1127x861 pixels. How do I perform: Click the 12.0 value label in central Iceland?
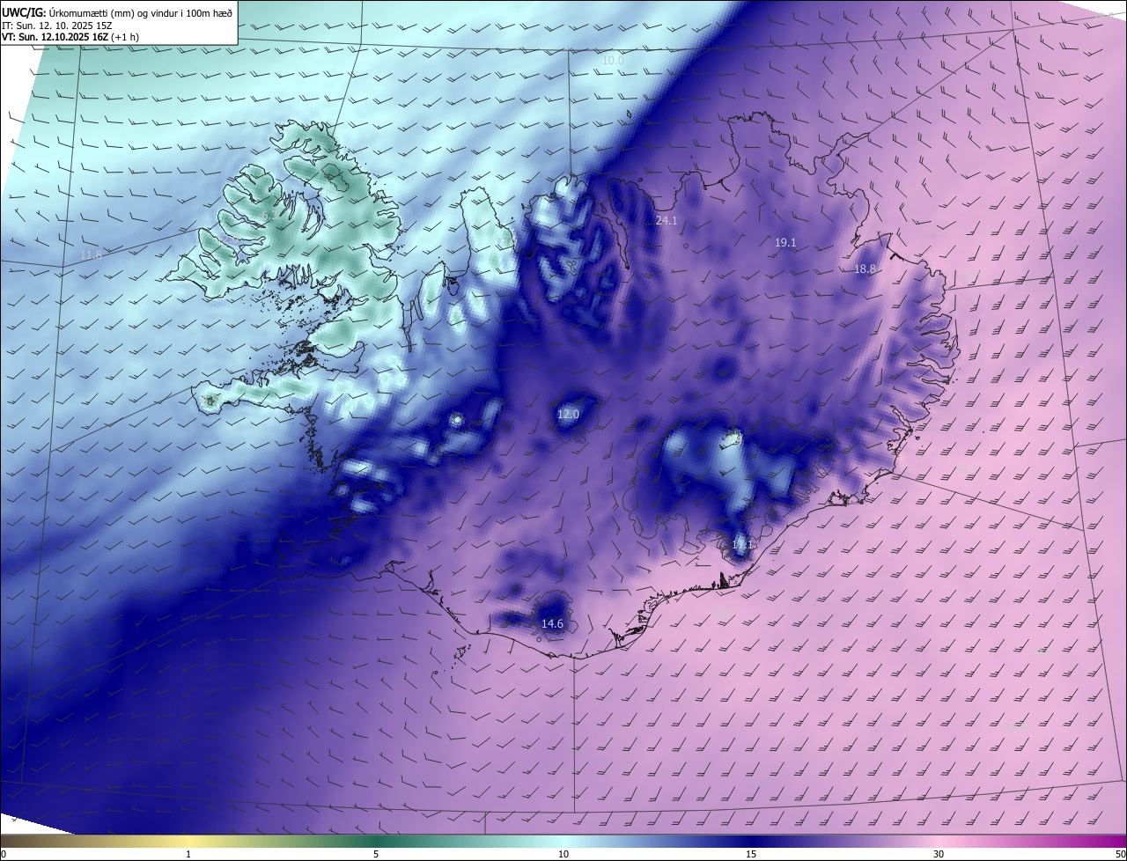(568, 414)
